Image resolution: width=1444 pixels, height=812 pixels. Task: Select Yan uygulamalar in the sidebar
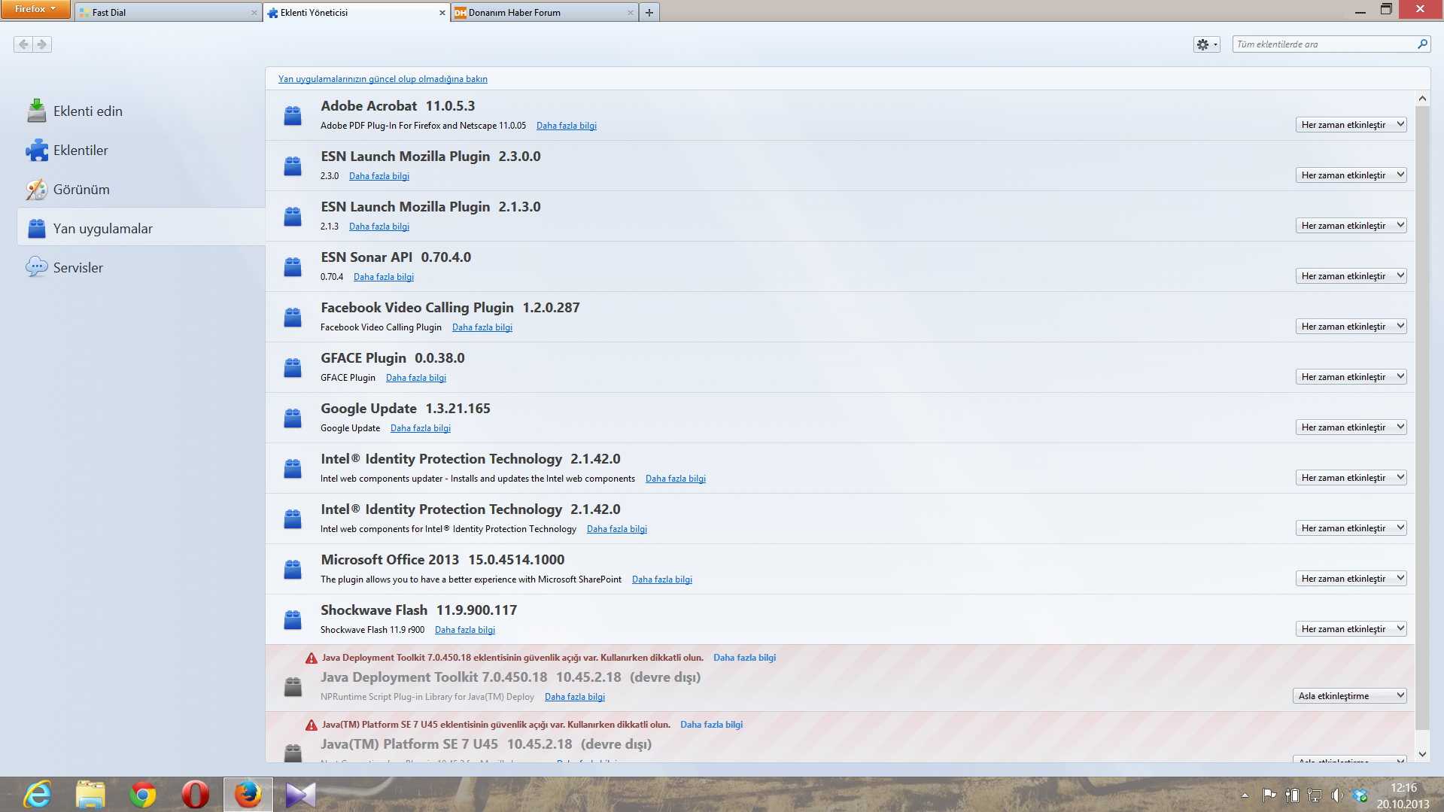click(141, 229)
